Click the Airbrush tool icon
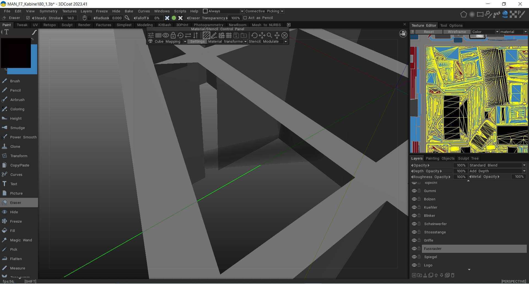 coord(4,100)
